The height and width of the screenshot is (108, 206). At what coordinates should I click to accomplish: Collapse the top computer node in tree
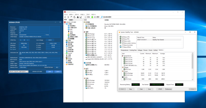click(x=65, y=24)
